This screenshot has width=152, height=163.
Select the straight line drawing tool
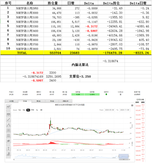coord(8,119)
